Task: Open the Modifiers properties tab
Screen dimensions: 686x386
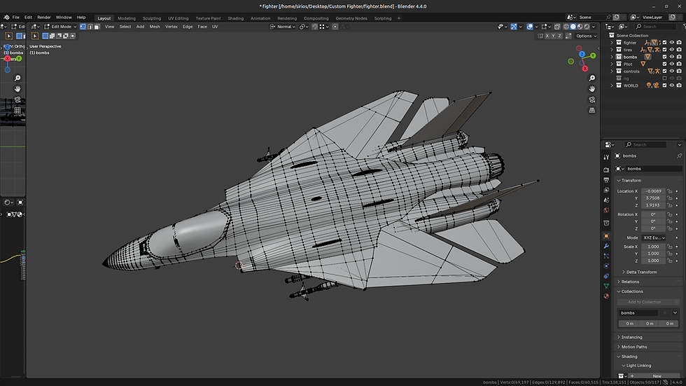Action: coord(606,246)
